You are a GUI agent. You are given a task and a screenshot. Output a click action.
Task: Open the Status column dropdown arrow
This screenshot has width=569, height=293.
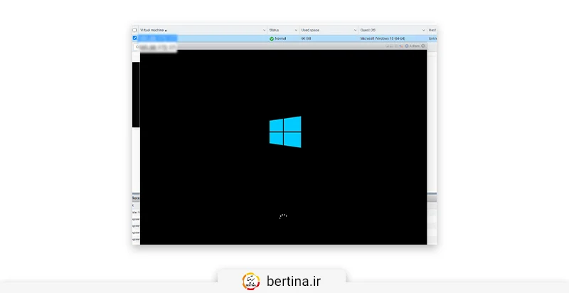click(x=295, y=30)
